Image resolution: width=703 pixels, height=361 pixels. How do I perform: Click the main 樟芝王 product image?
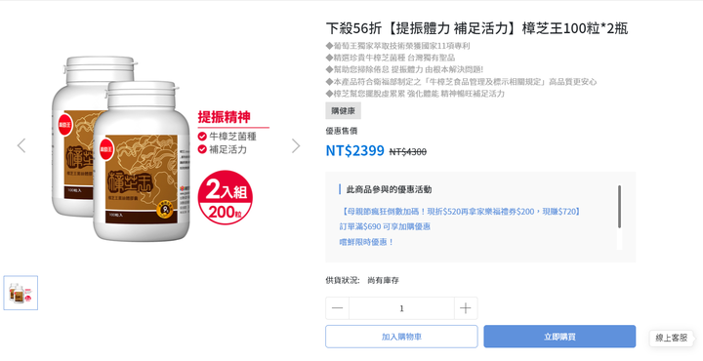click(121, 148)
